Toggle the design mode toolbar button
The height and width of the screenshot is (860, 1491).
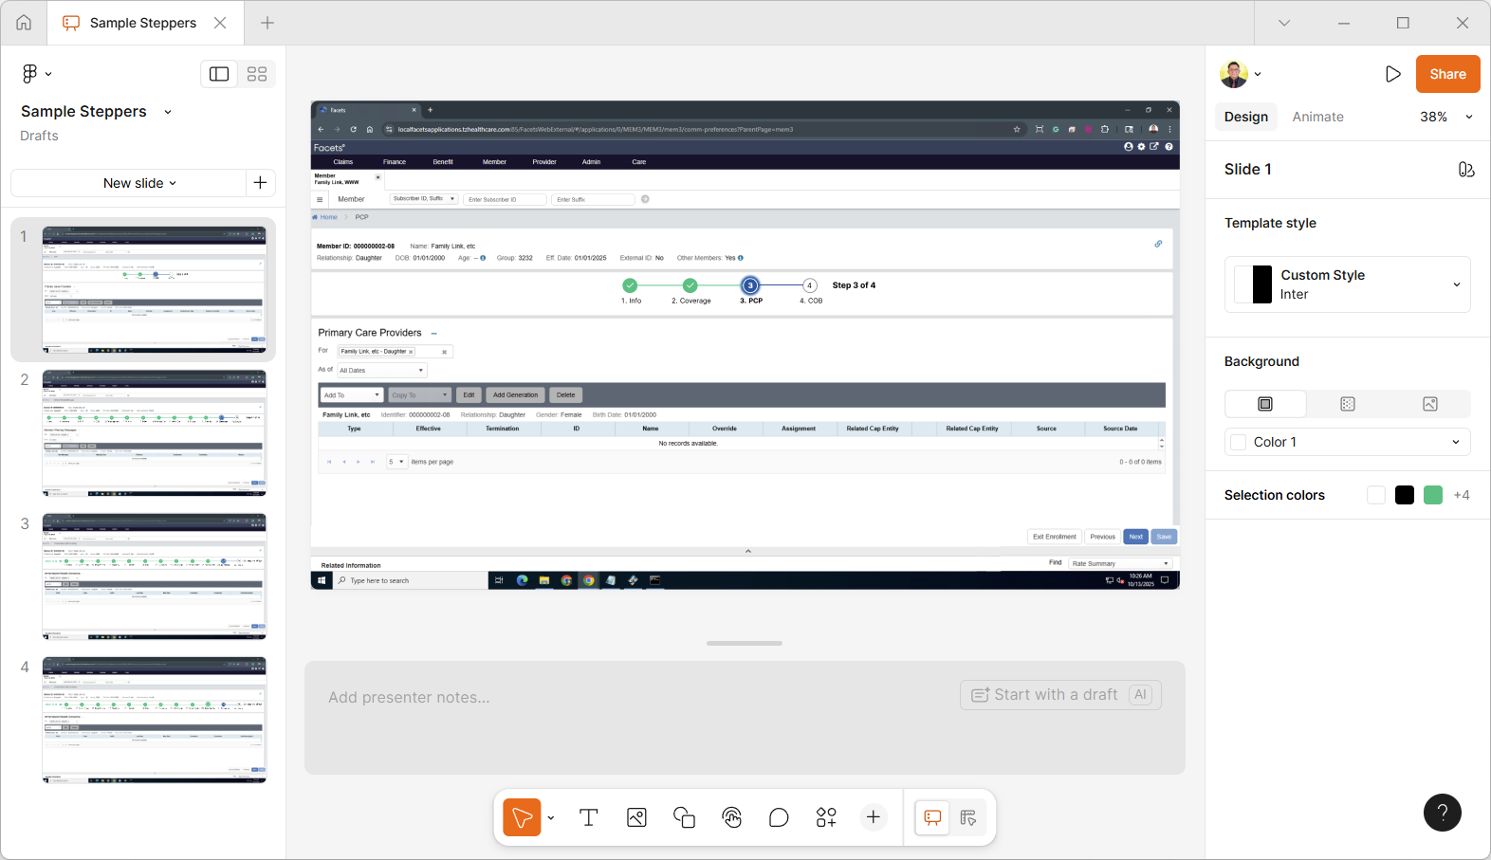(968, 817)
